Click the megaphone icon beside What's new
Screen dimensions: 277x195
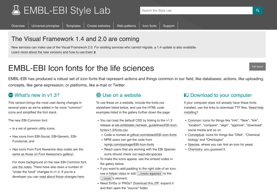coord(10,95)
